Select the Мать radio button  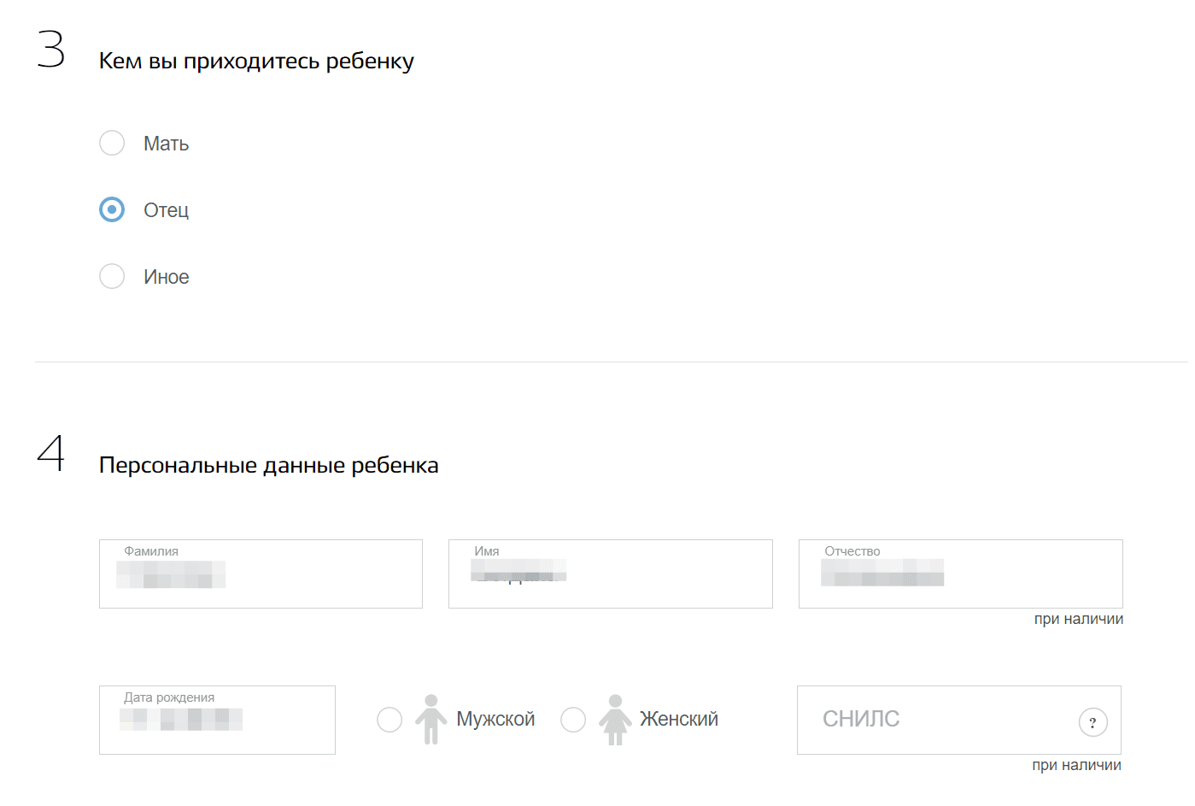coord(112,143)
